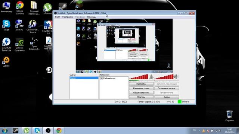The image size is (239, 134).
Task: Adjust the desktop audio volume slider
Action: [164, 77]
